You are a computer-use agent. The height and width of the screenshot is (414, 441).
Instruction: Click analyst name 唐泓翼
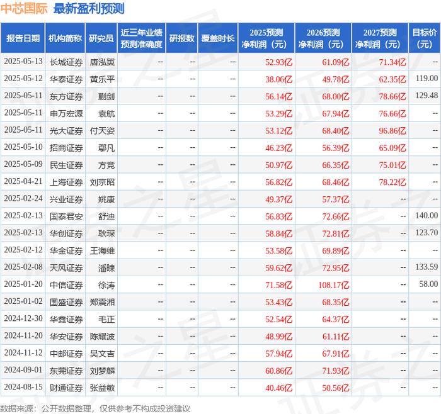tap(102, 62)
